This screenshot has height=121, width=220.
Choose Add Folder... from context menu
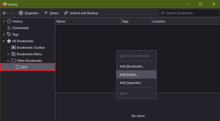click(x=136, y=75)
